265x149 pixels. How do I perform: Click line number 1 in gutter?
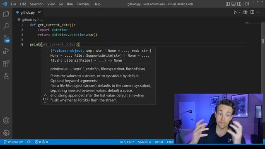click(x=22, y=25)
